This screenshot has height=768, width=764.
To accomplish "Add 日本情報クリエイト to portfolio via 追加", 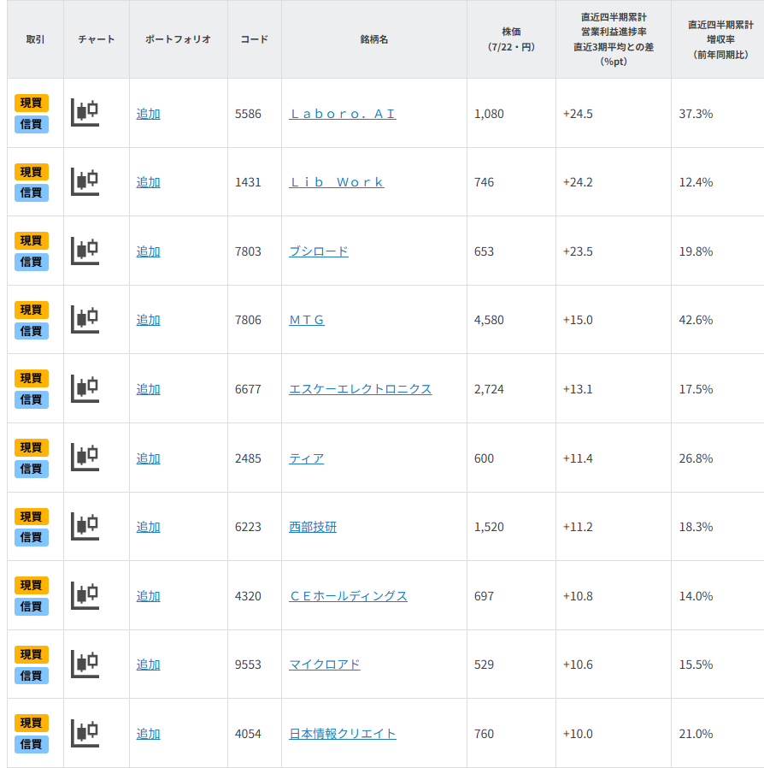I will (x=149, y=734).
